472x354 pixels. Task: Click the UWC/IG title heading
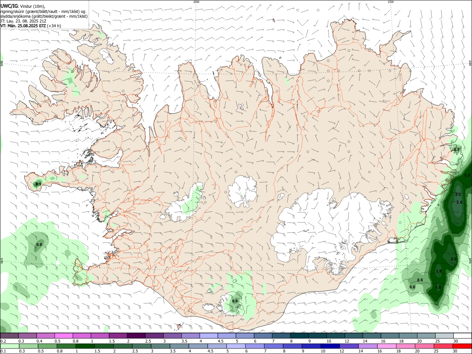coord(9,6)
